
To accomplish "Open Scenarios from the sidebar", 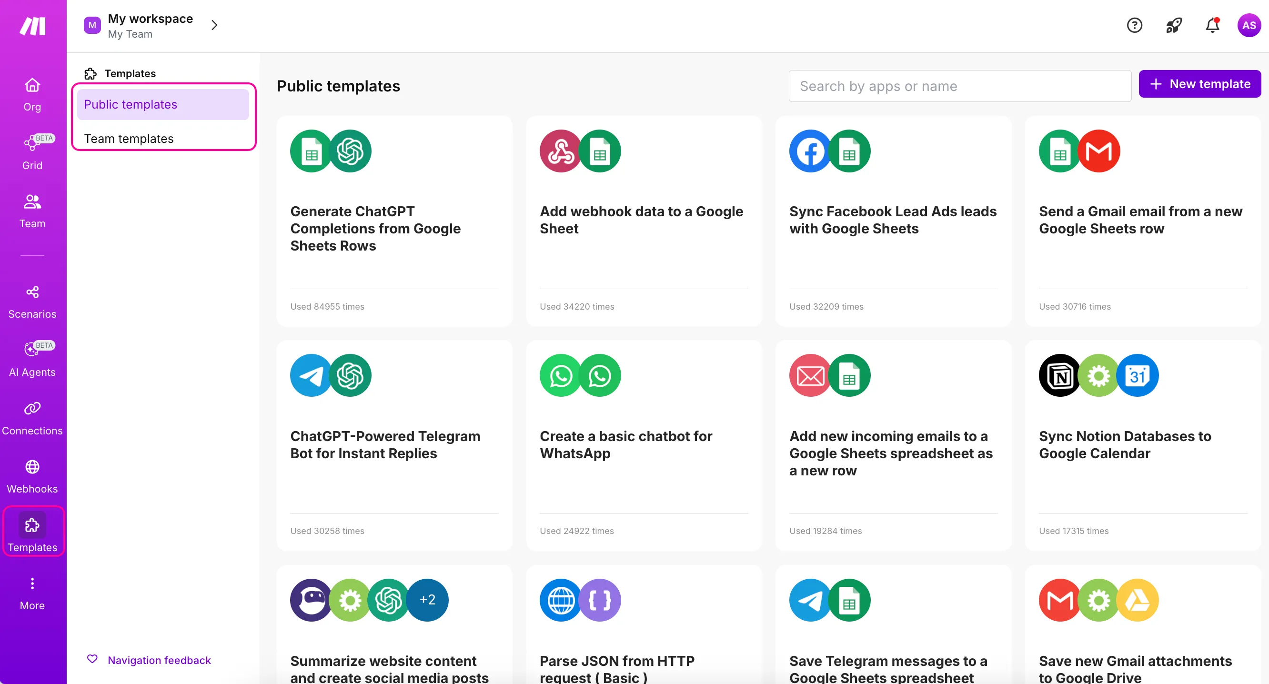I will [32, 302].
